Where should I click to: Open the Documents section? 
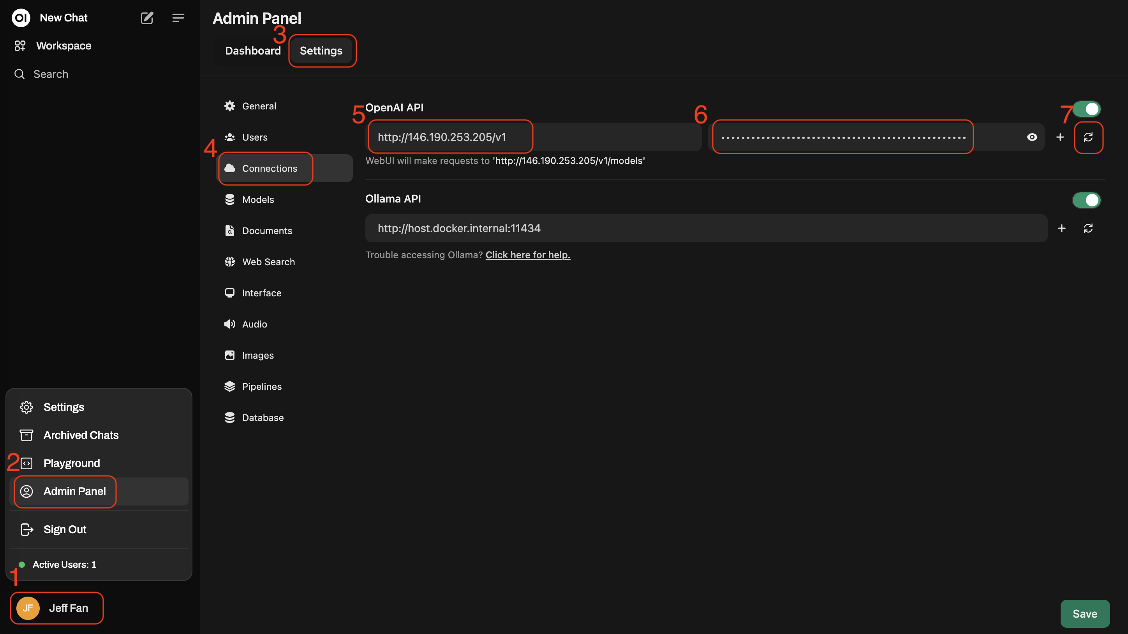(267, 230)
